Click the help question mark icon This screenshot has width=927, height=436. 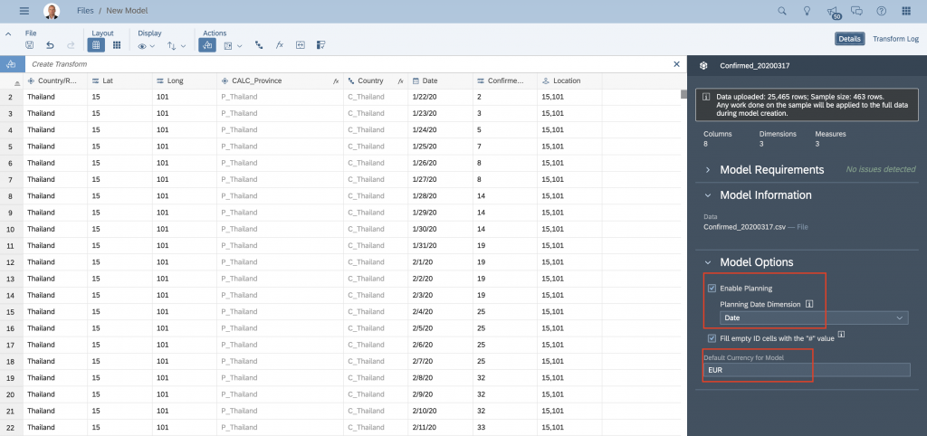click(882, 11)
